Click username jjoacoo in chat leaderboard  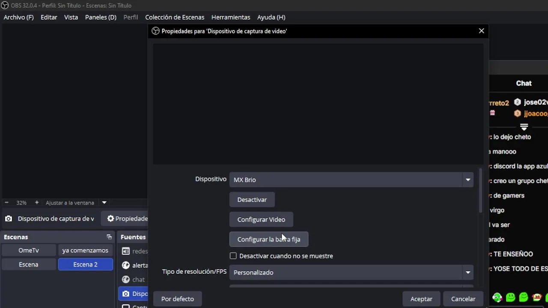(x=536, y=113)
